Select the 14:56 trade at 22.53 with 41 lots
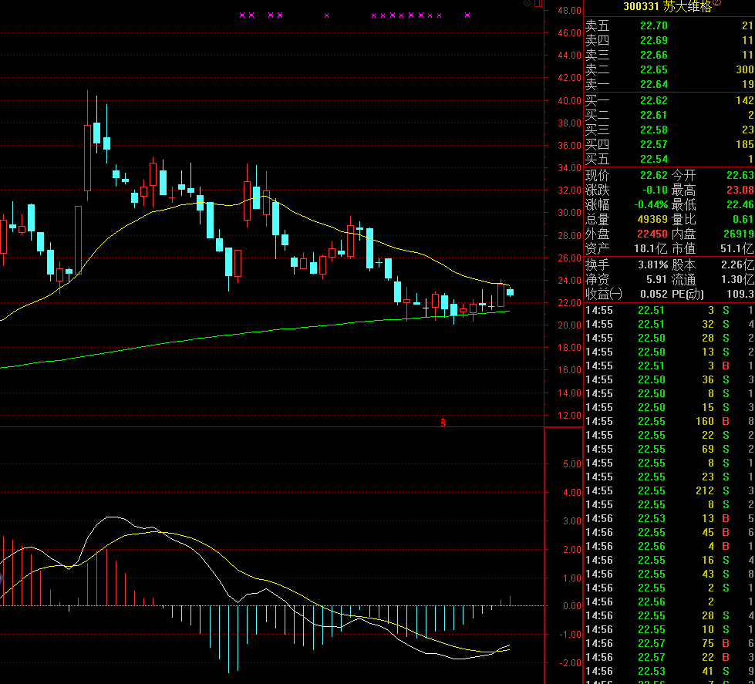Viewport: 755px width, 684px height. pos(669,671)
